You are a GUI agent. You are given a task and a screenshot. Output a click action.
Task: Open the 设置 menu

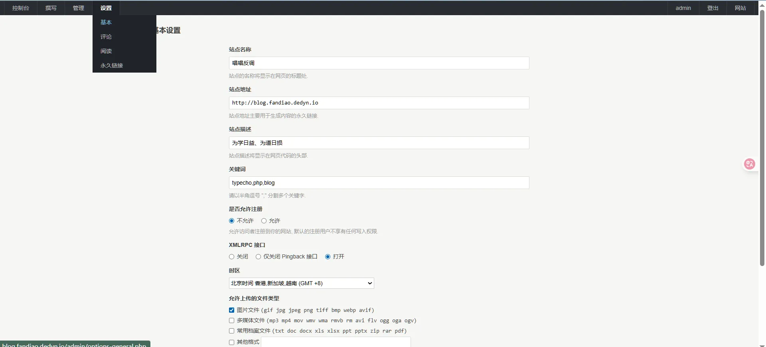[x=106, y=8]
